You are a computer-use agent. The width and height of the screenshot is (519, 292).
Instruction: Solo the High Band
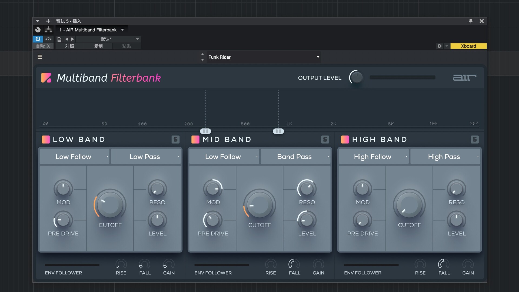[x=475, y=140]
